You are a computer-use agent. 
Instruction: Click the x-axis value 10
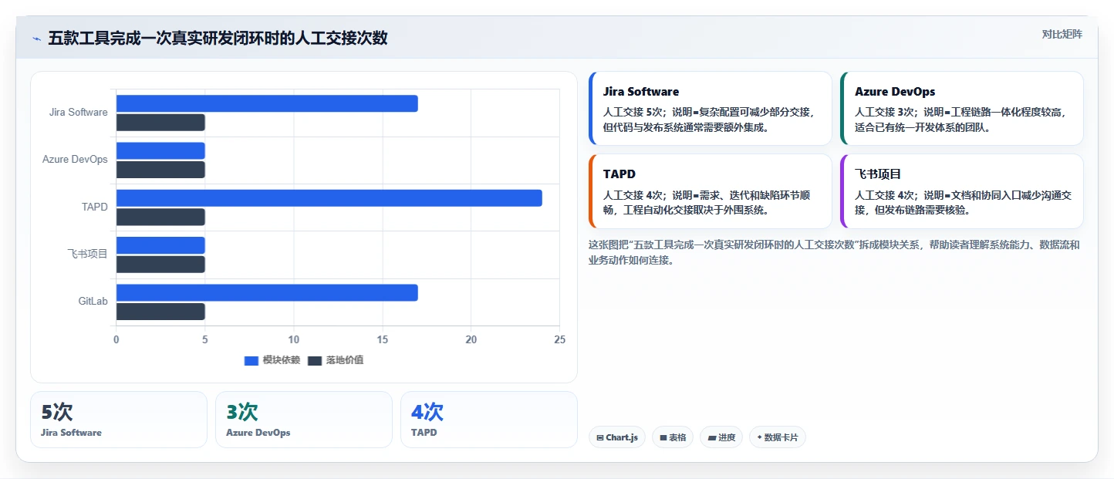[294, 340]
